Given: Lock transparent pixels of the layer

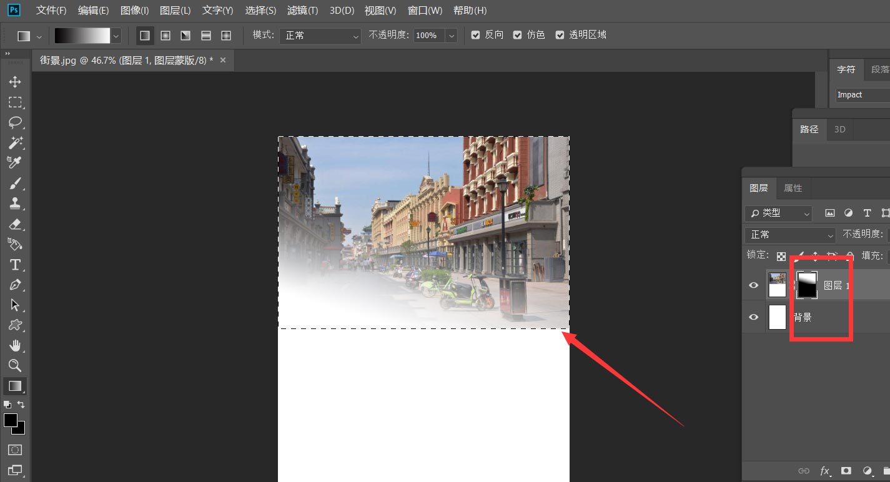Looking at the screenshot, I should tap(781, 255).
